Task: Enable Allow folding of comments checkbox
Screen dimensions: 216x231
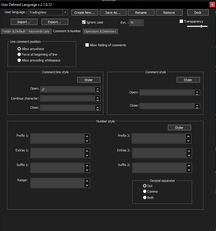Action: pos(87,45)
